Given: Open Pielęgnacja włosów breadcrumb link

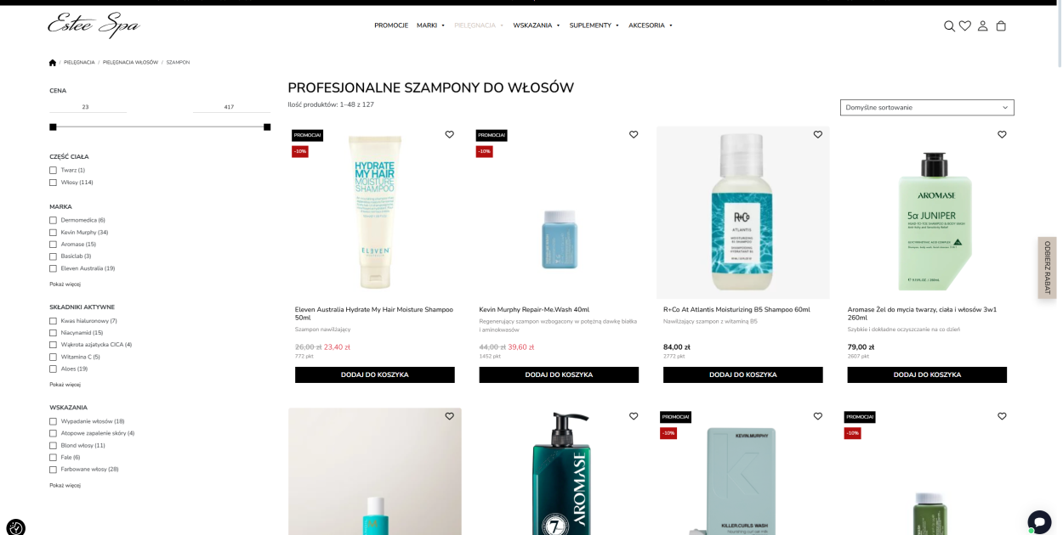Looking at the screenshot, I should pos(130,62).
